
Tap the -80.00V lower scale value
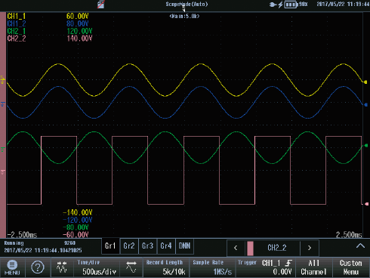[76, 227]
